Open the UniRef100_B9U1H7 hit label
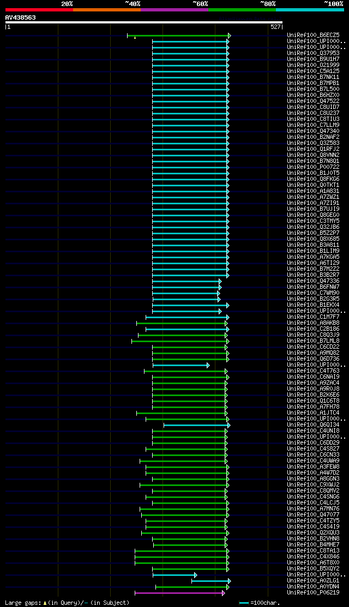 coord(314,59)
